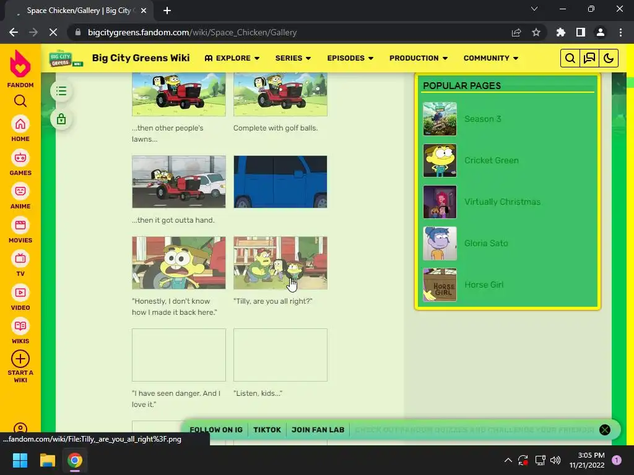Expand the Explore dropdown menu

(232, 58)
